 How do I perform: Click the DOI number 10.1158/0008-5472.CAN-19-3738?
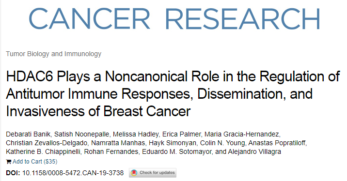coord(73,173)
